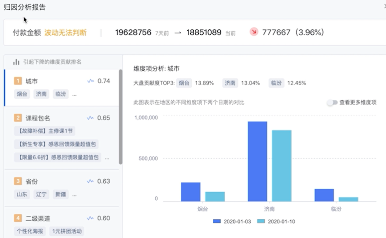Click the 12.45% contribution value
Image resolution: width=386 pixels, height=238 pixels.
[x=297, y=83]
